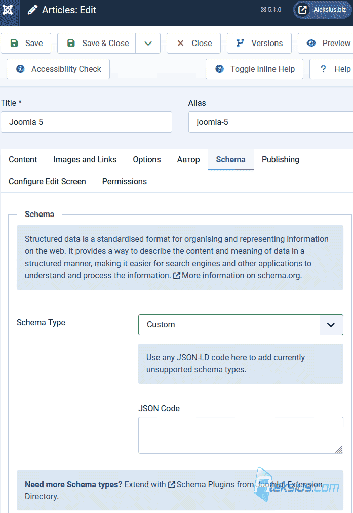Click the Joomla 5.1.0 version badge
This screenshot has height=513, width=353.
click(x=271, y=10)
